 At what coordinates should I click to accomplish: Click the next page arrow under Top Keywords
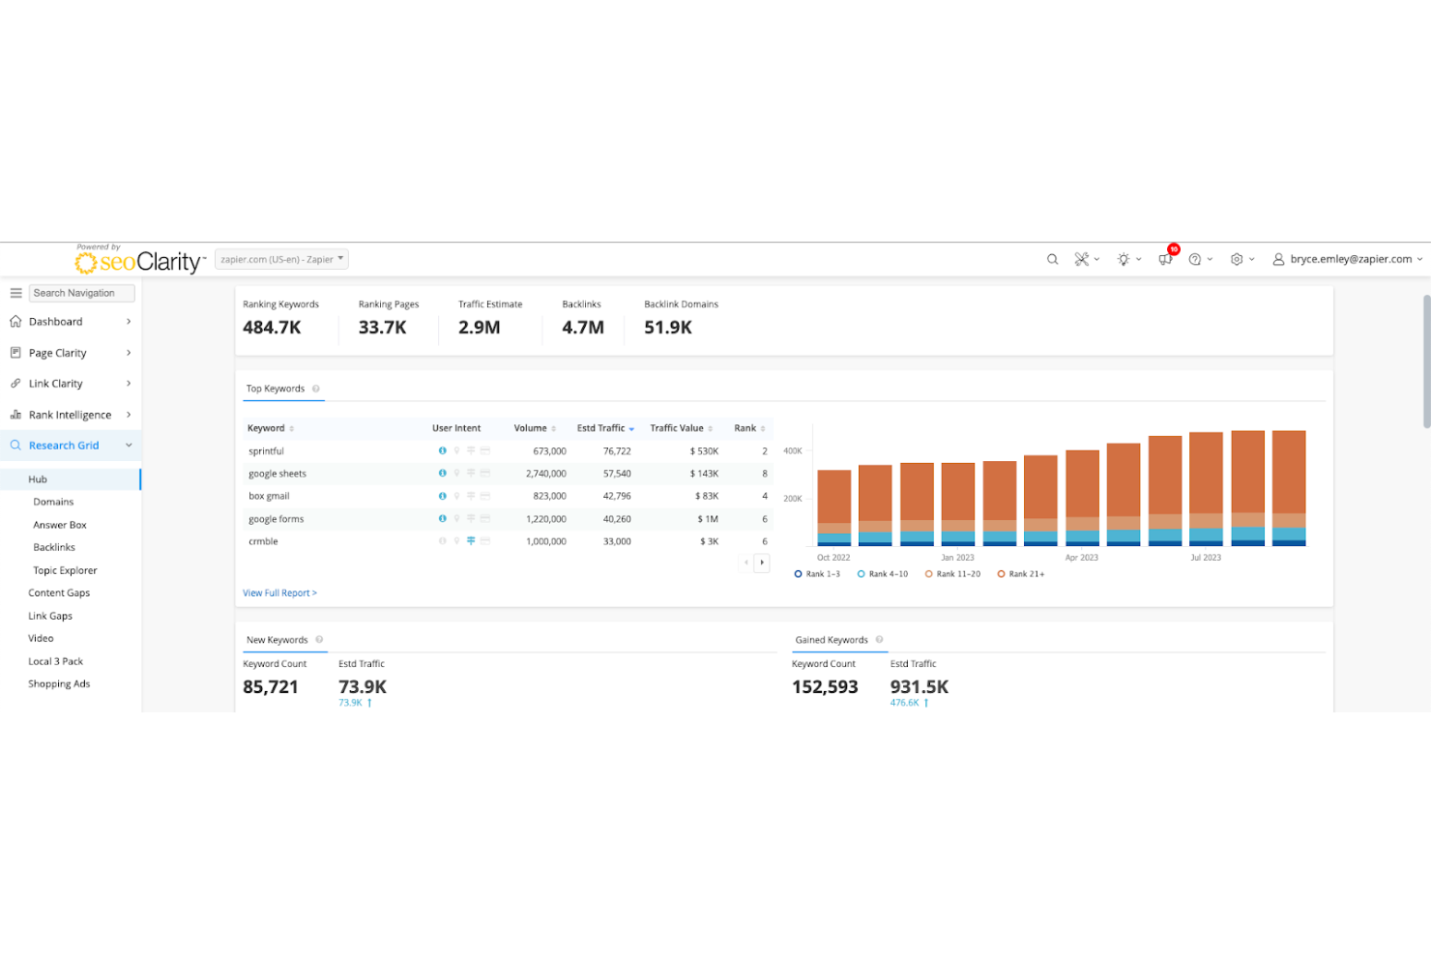[763, 562]
